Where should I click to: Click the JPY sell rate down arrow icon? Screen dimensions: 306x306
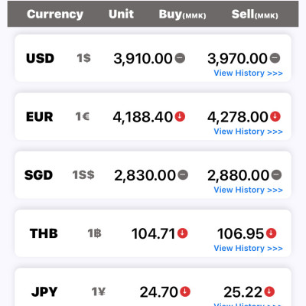point(269,291)
